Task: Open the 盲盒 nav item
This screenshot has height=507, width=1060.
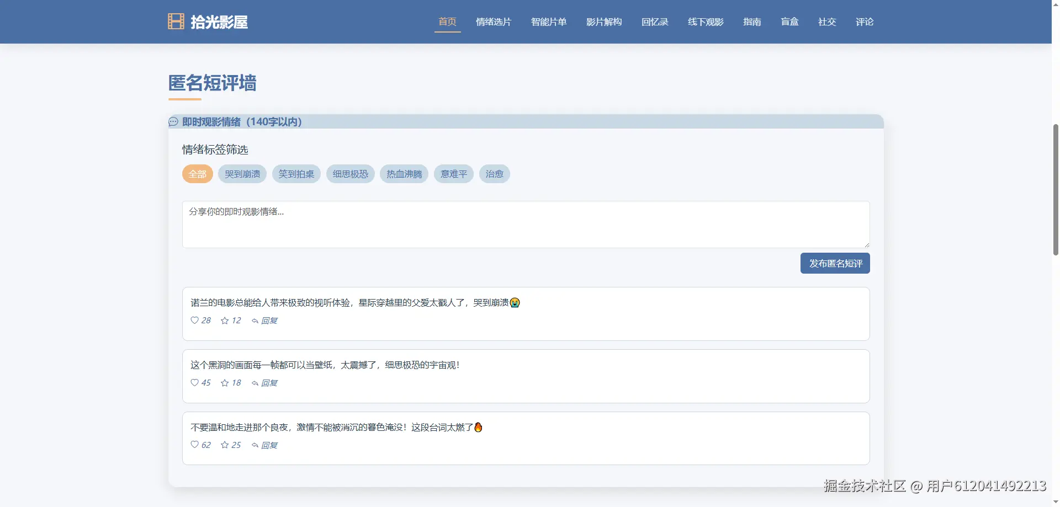Action: click(789, 22)
